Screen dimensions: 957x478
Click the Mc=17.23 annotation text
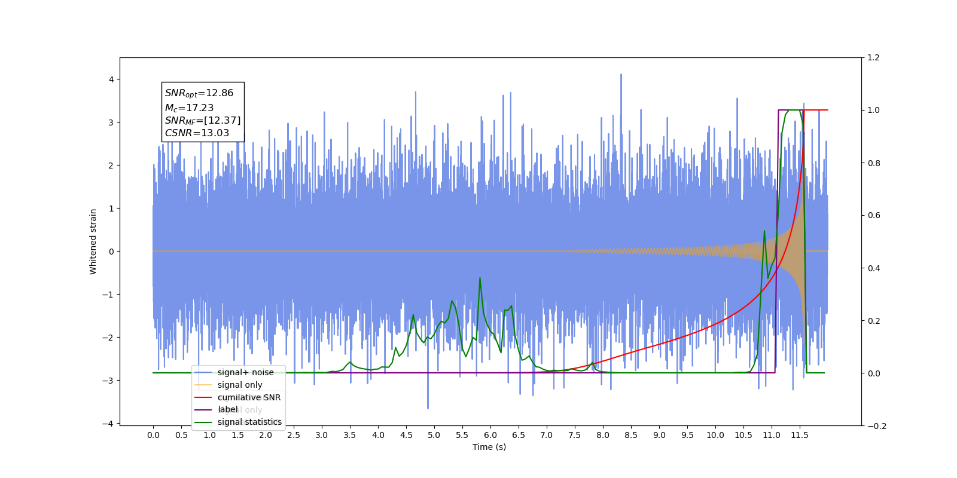point(189,108)
